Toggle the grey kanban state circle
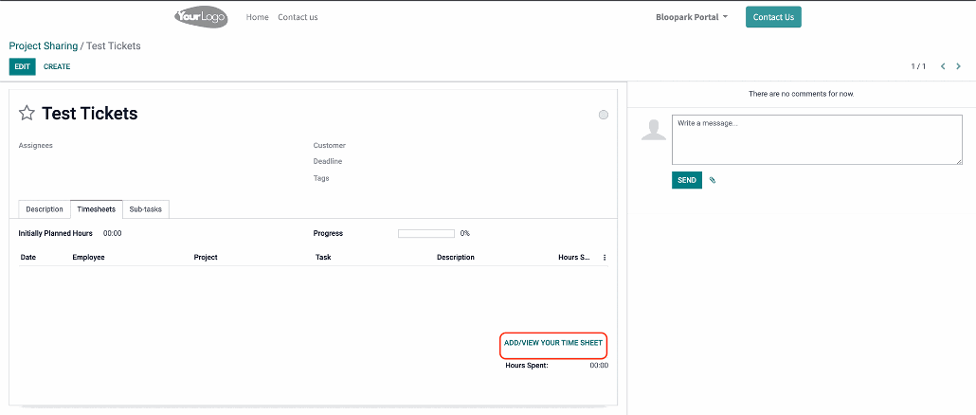The width and height of the screenshot is (976, 415). (x=604, y=115)
